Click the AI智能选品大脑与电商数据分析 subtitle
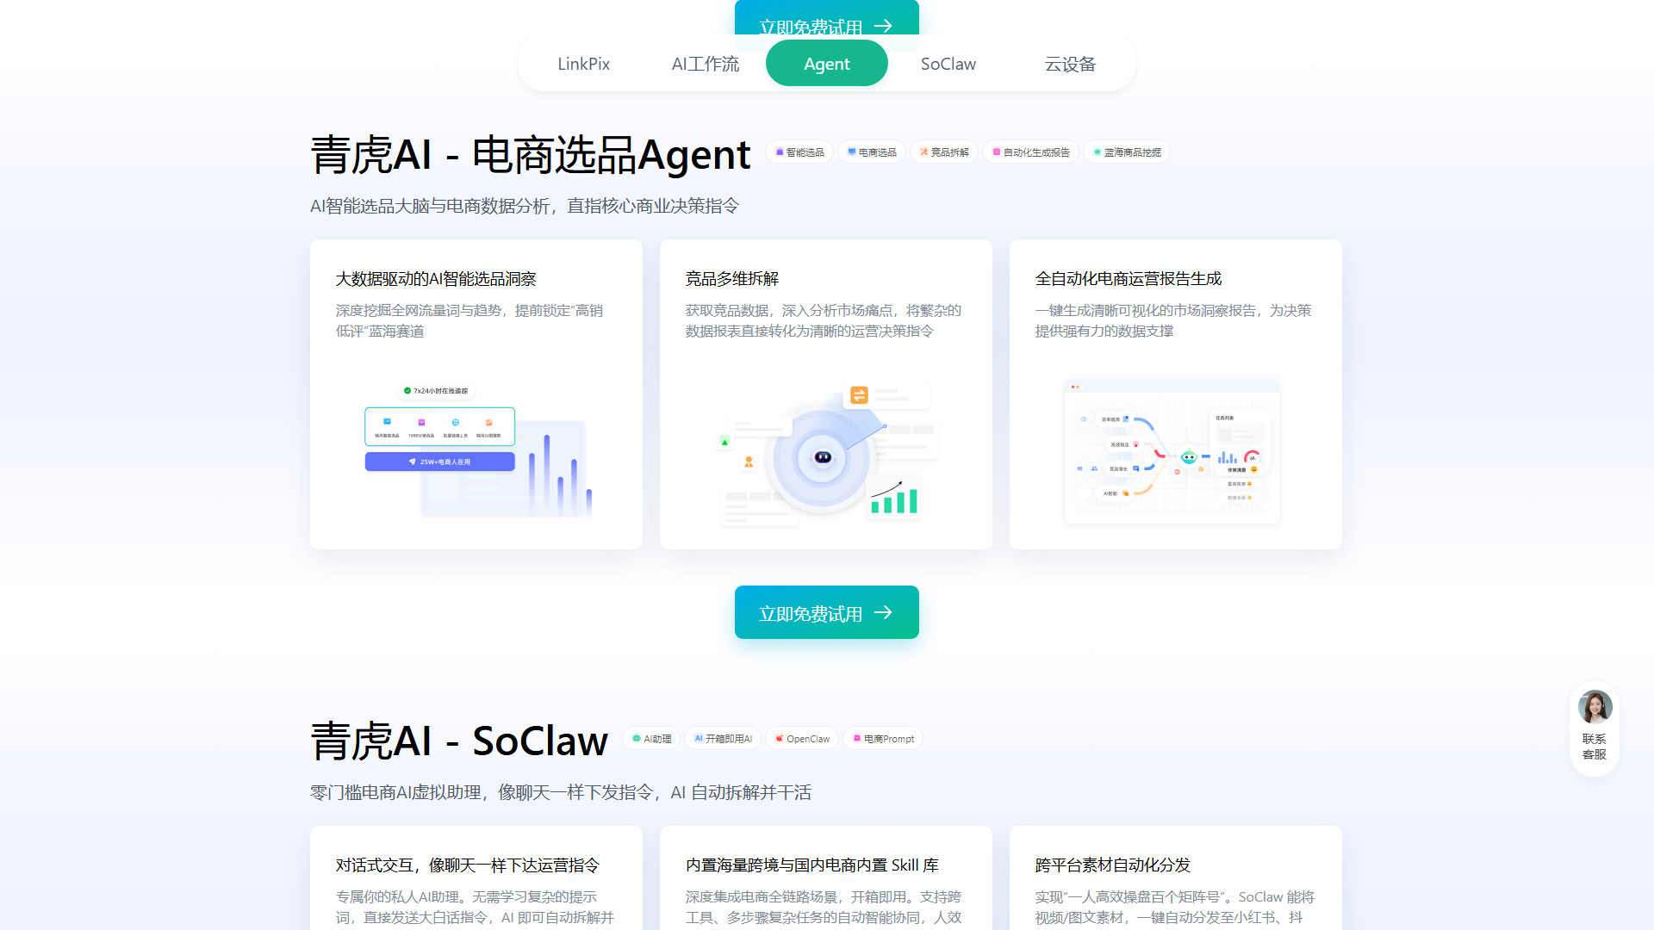 525,206
